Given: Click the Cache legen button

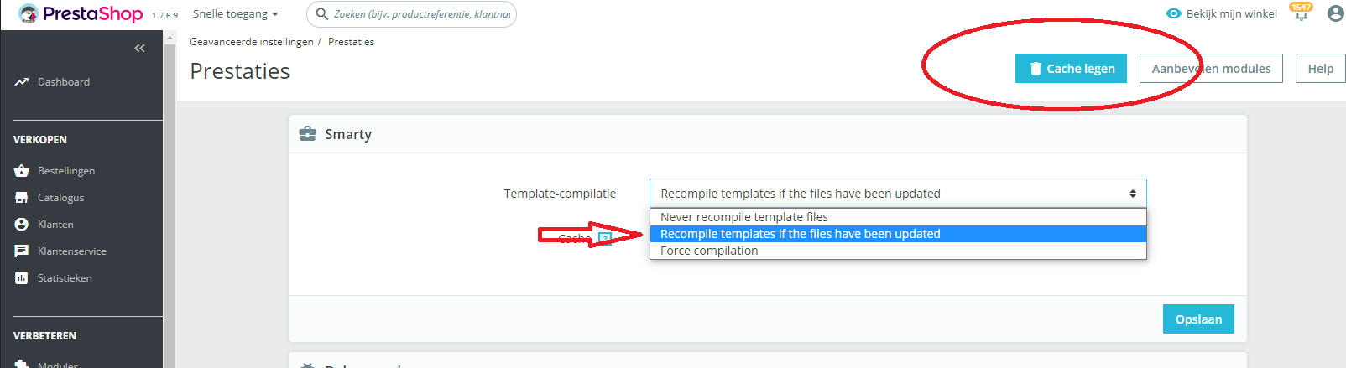Looking at the screenshot, I should click(x=1071, y=69).
